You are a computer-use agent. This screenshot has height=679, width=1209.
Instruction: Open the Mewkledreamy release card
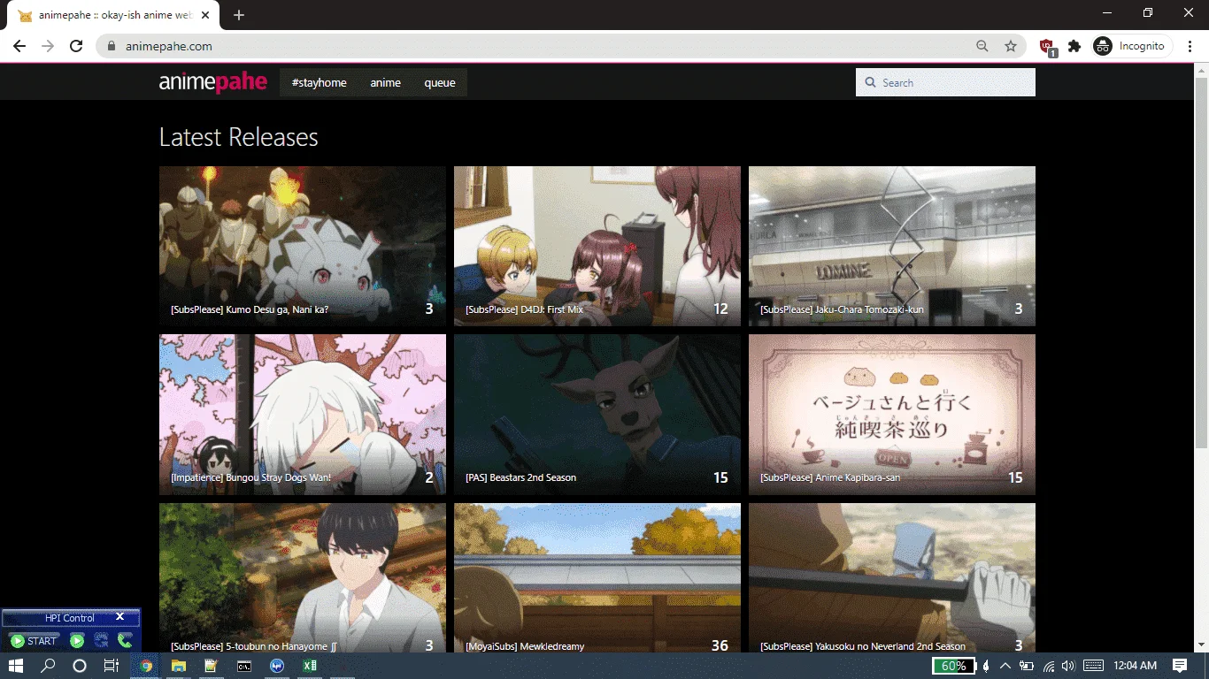point(597,578)
